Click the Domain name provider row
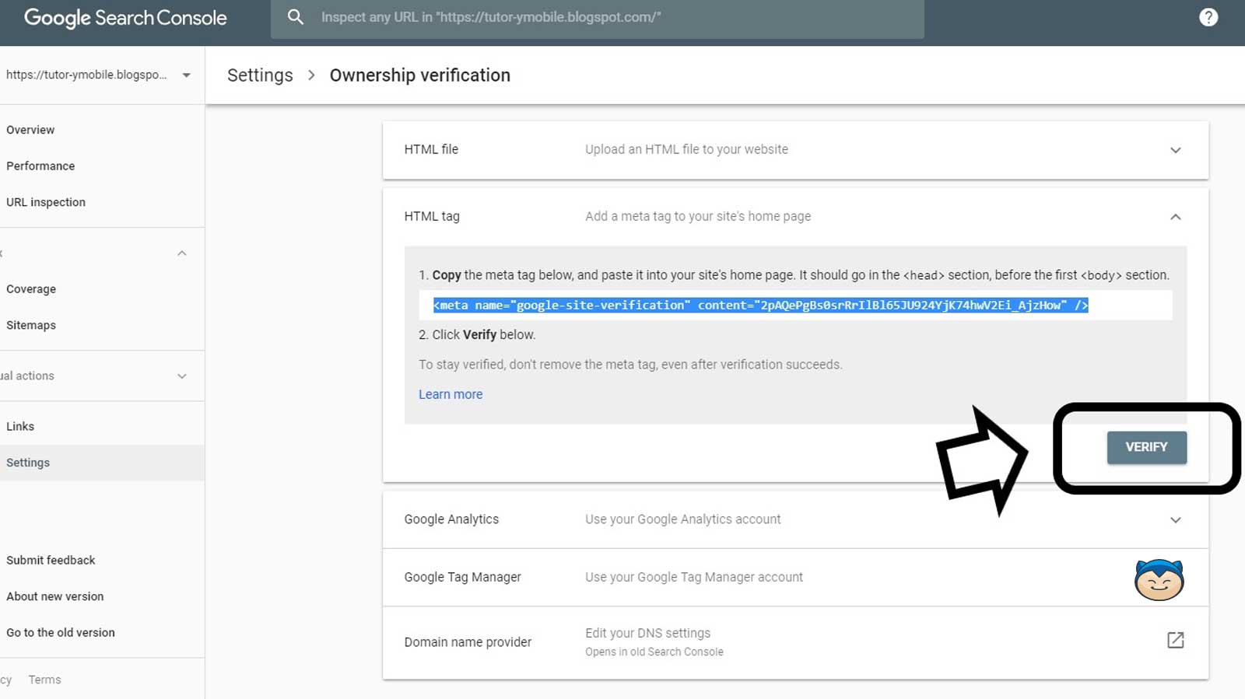Image resolution: width=1245 pixels, height=699 pixels. click(x=795, y=642)
